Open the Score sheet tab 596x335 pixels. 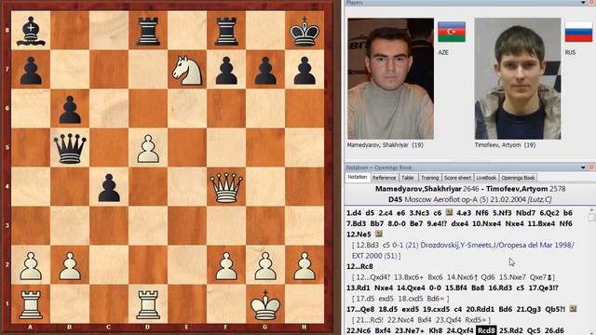(457, 178)
